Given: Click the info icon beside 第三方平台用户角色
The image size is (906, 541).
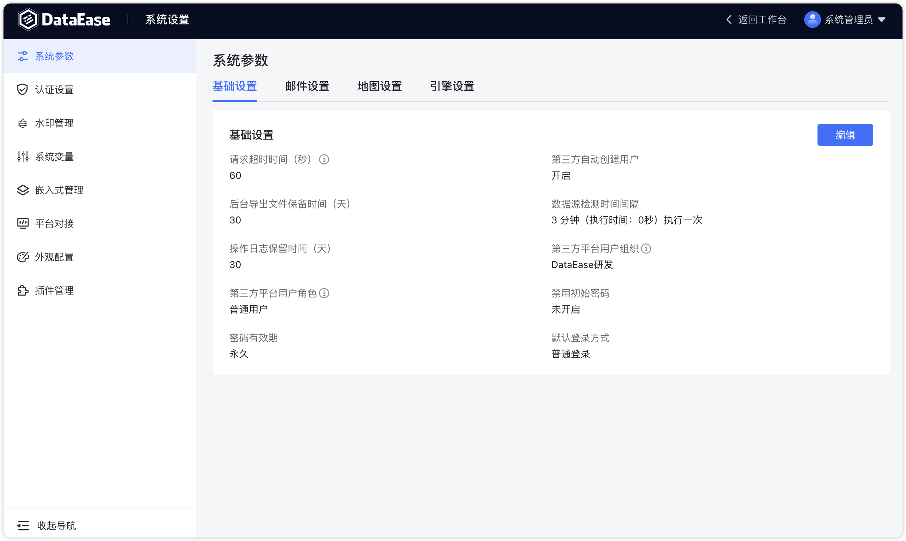Looking at the screenshot, I should (324, 293).
